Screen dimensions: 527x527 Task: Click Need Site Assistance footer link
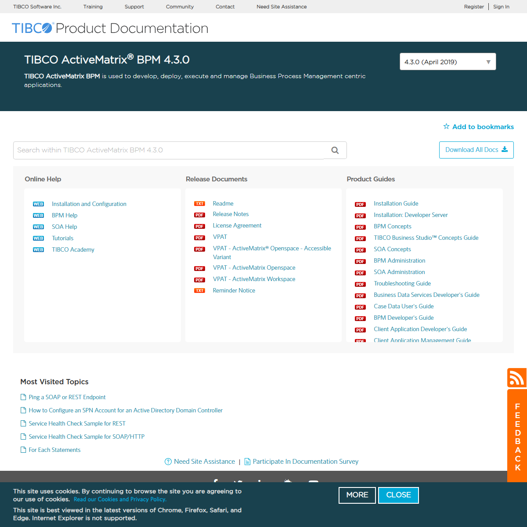pos(204,462)
